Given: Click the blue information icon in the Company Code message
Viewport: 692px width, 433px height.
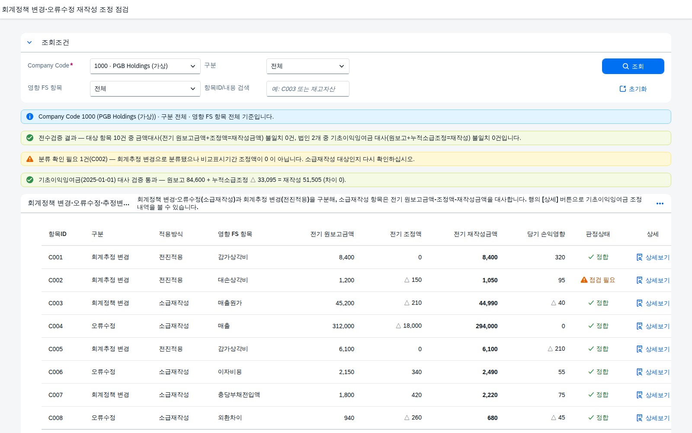Looking at the screenshot, I should [30, 116].
